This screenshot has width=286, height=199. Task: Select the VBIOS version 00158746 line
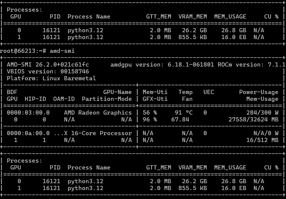(48, 72)
